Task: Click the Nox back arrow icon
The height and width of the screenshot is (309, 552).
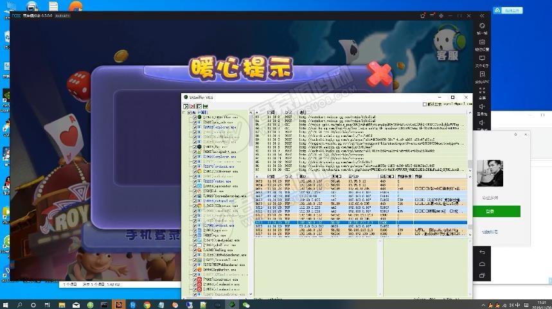Action: click(x=482, y=252)
